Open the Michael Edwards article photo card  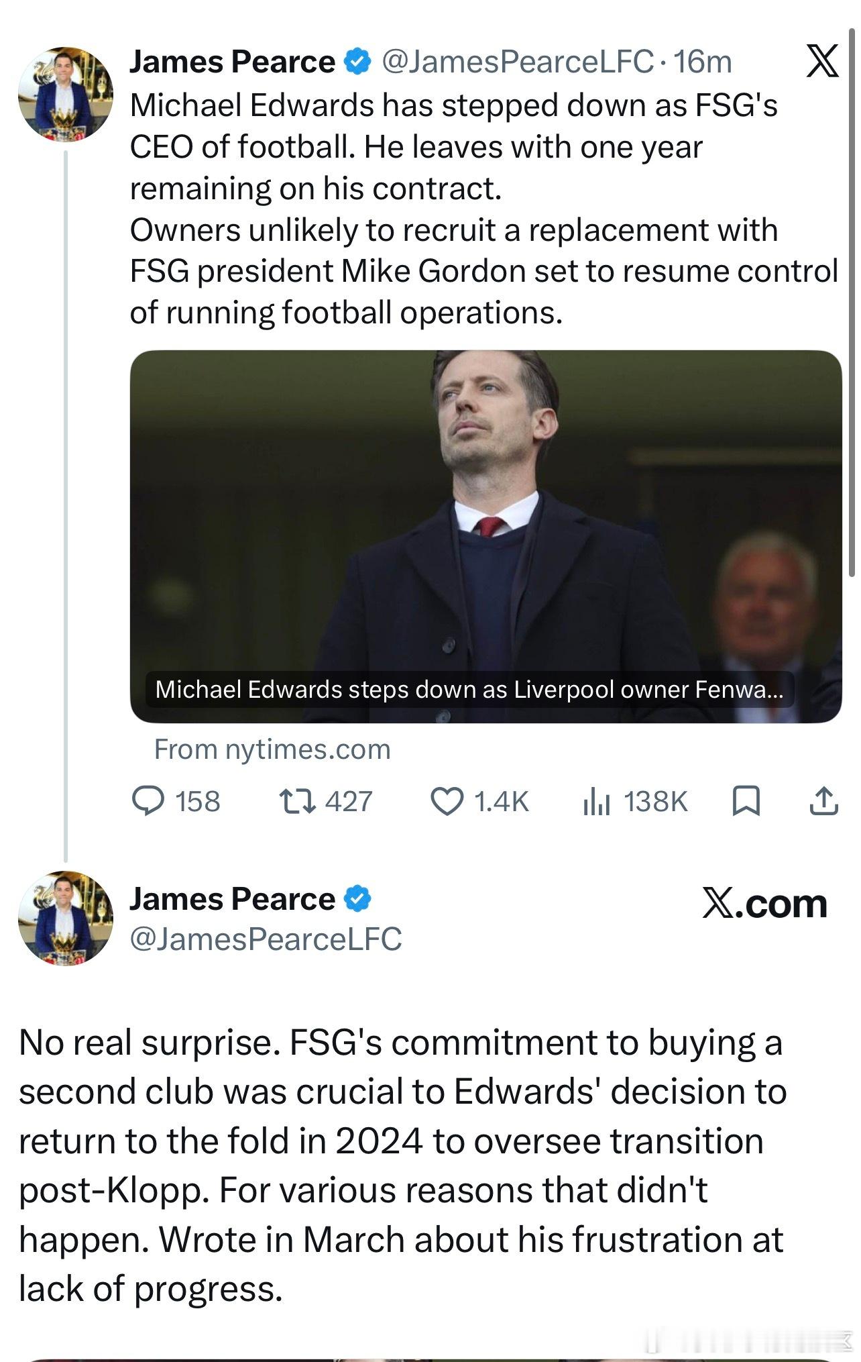[x=485, y=536]
